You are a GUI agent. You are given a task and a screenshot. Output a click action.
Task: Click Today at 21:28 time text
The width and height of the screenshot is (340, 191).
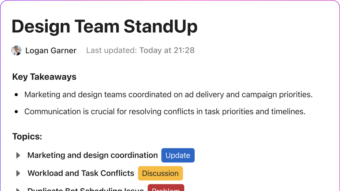pos(167,51)
